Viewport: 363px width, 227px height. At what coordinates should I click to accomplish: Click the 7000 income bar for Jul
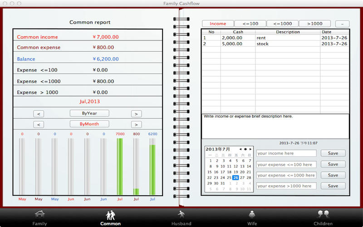click(120, 167)
